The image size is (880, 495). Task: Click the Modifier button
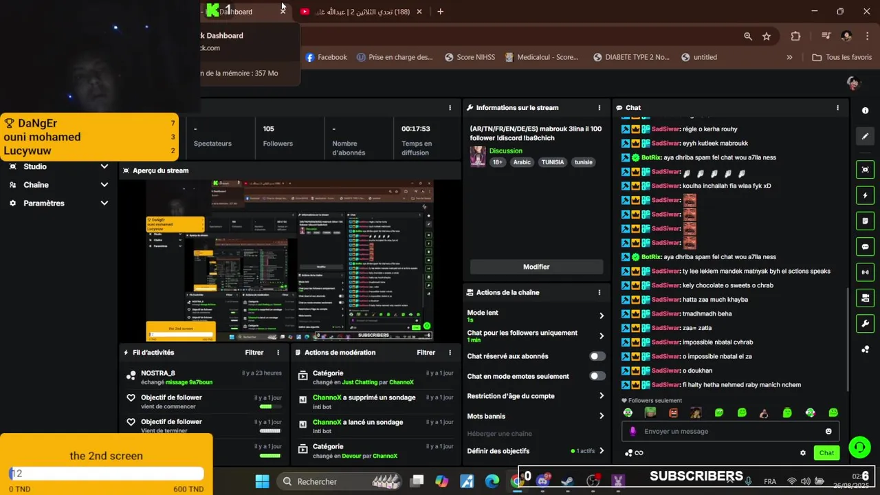coord(536,267)
